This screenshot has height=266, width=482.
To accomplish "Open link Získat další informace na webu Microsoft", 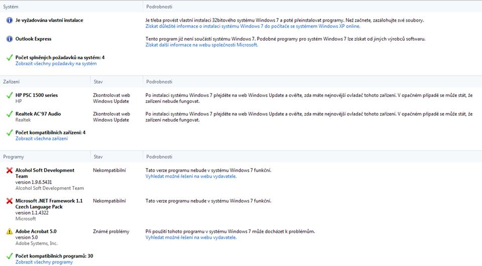I will click(x=202, y=45).
